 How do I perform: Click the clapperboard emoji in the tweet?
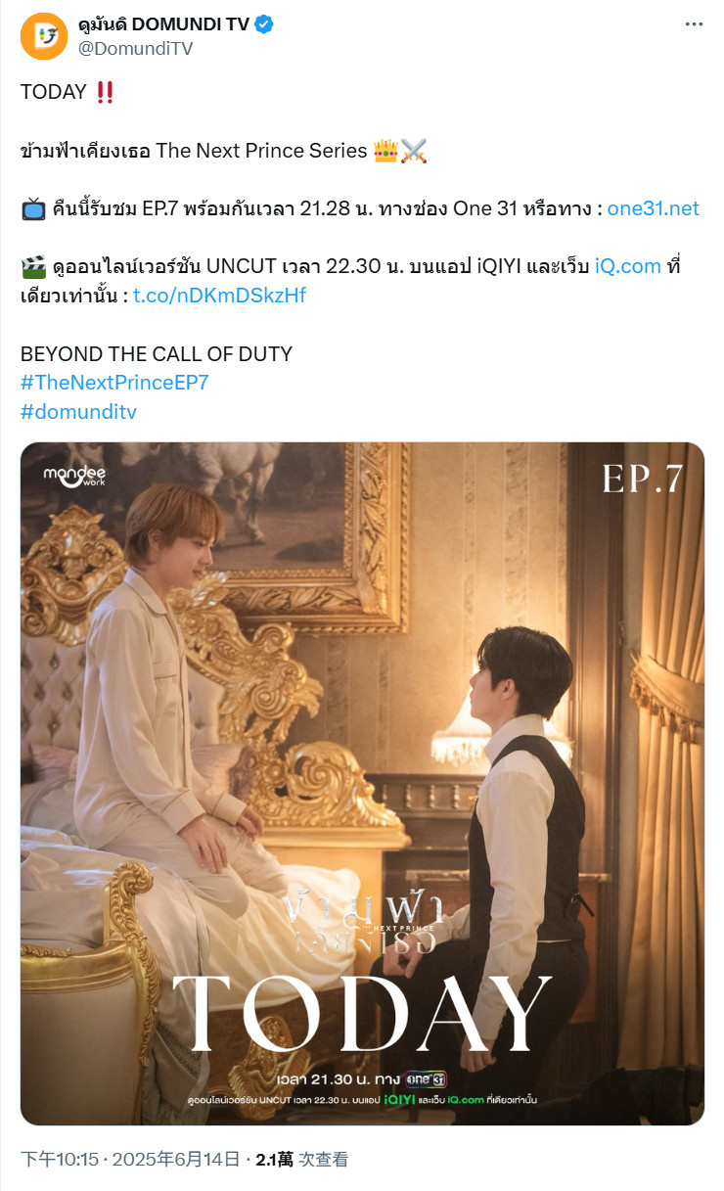(x=33, y=266)
